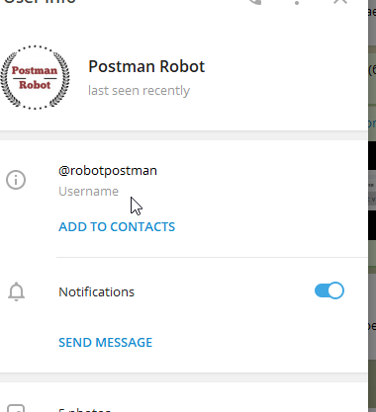
Task: Click SEND MESSAGE to open the chat
Action: pyautogui.click(x=105, y=342)
